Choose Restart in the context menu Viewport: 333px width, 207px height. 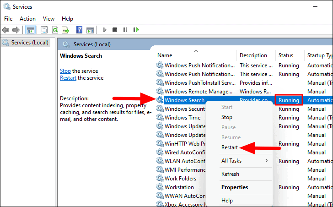click(230, 147)
